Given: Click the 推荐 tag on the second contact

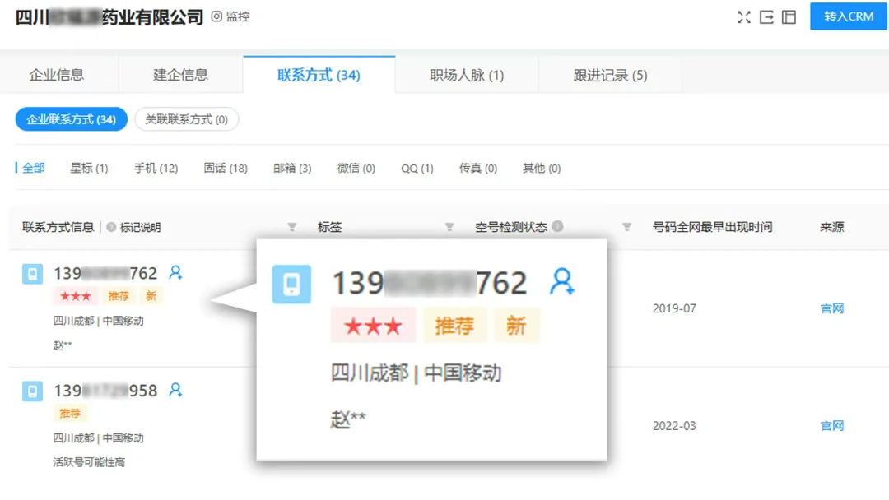Looking at the screenshot, I should [70, 413].
